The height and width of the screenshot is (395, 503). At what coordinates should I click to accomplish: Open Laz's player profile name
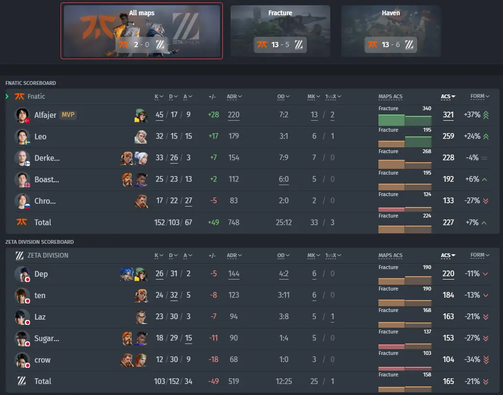40,317
